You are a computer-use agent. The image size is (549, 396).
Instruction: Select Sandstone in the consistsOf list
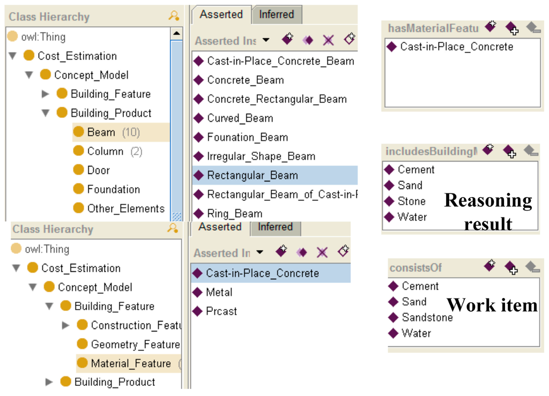pyautogui.click(x=427, y=317)
